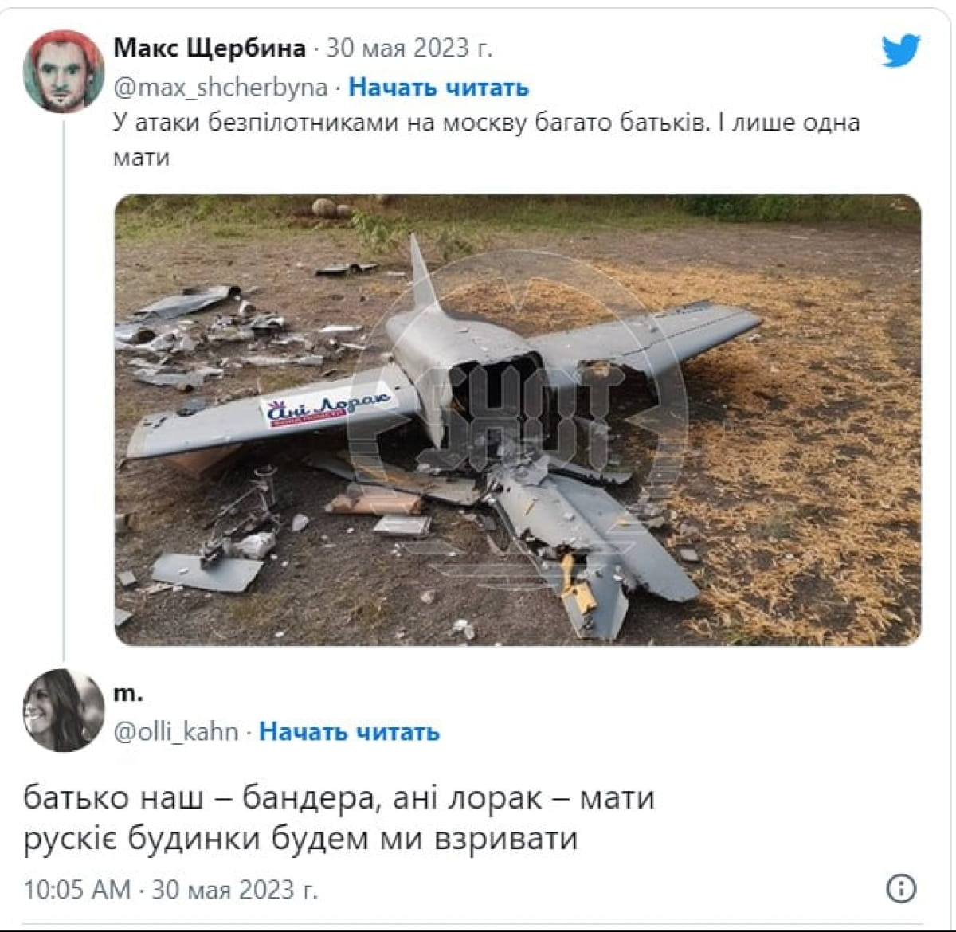Click the word мати in quoted tweet
Viewport: 956px width, 932px height.
click(x=141, y=158)
